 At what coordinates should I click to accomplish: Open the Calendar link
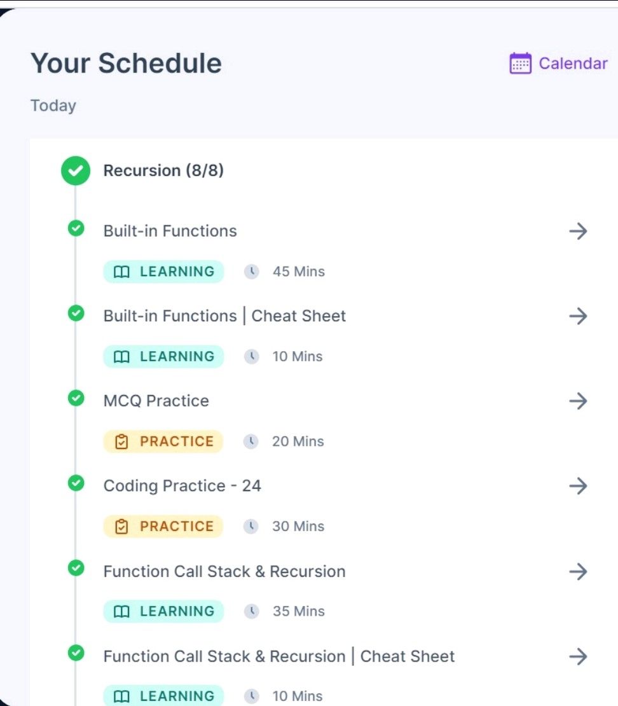(x=573, y=64)
